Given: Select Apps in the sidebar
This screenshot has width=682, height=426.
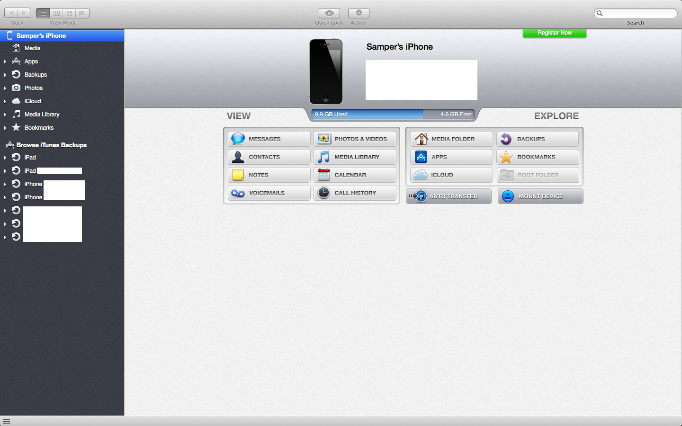Looking at the screenshot, I should pos(62,61).
